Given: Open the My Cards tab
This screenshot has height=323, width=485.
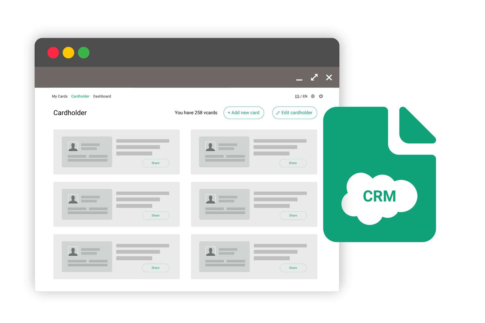Looking at the screenshot, I should click(x=60, y=96).
